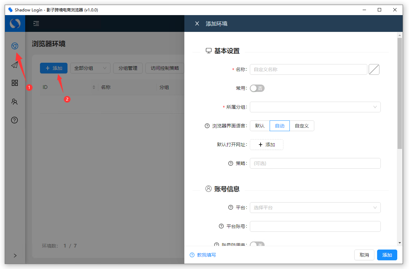This screenshot has height=269, width=409.
Task: Click inside the 平台账号 input field
Action: (x=315, y=226)
